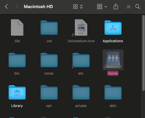
Task: Select the Applications folder icon
Action: tap(113, 27)
